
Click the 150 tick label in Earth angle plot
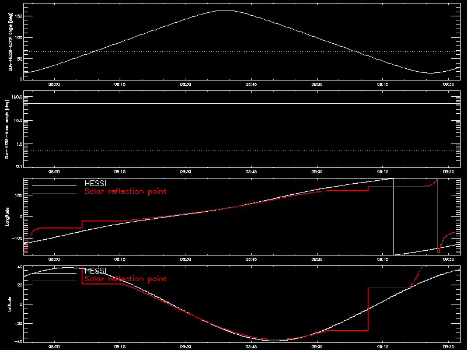[x=19, y=16]
